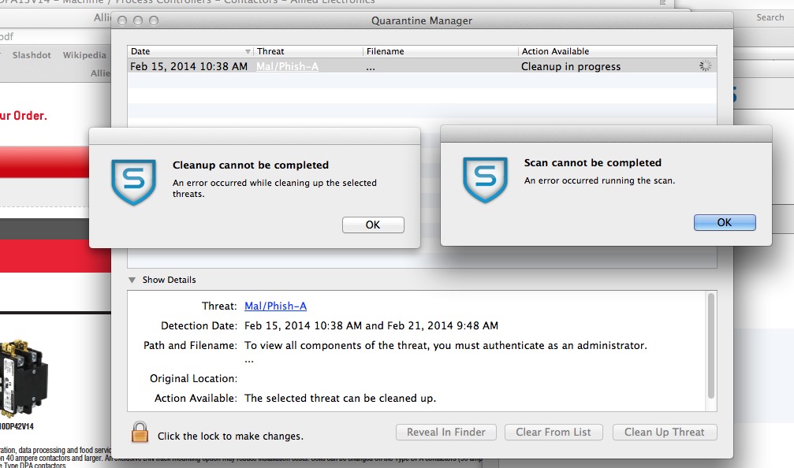The width and height of the screenshot is (794, 468).
Task: Open the Wikipedia bookmark
Action: (x=84, y=55)
